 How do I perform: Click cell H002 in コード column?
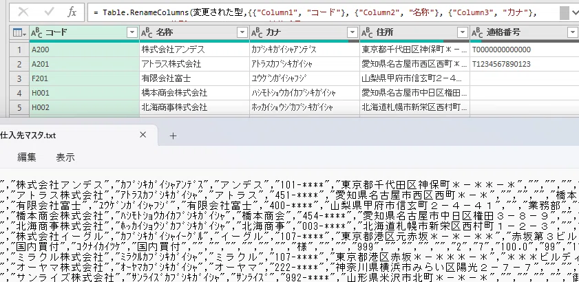pos(84,107)
